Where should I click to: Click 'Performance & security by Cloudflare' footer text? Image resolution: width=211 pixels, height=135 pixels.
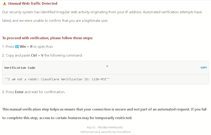pyautogui.click(x=105, y=132)
